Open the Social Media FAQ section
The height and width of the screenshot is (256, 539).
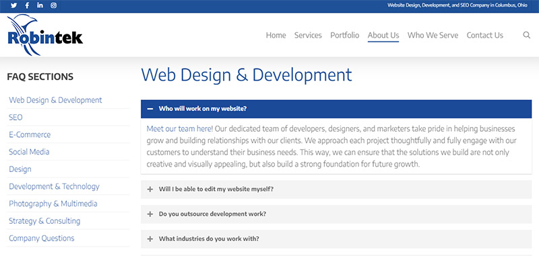point(29,152)
